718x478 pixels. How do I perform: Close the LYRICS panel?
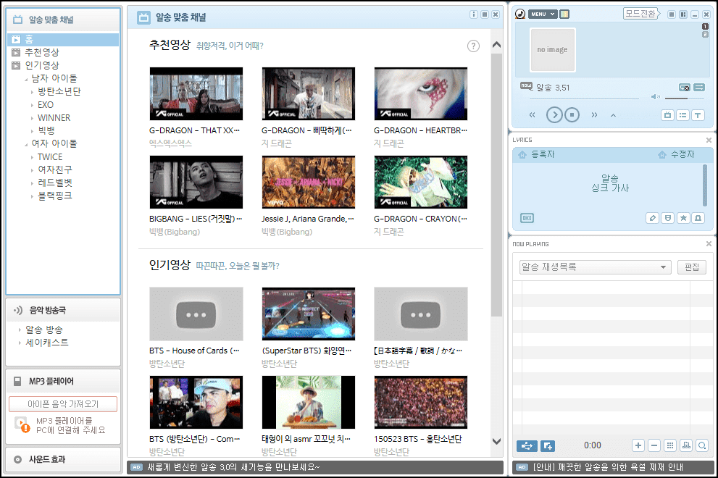pos(709,140)
